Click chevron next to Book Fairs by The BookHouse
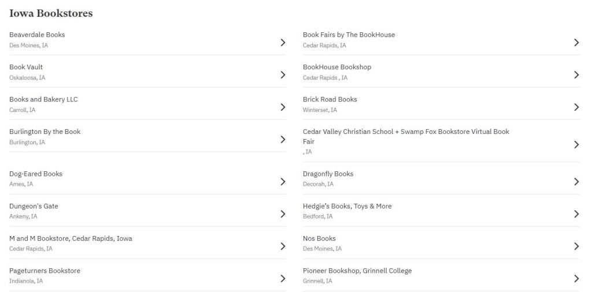Image resolution: width=592 pixels, height=292 pixels. 576,42
